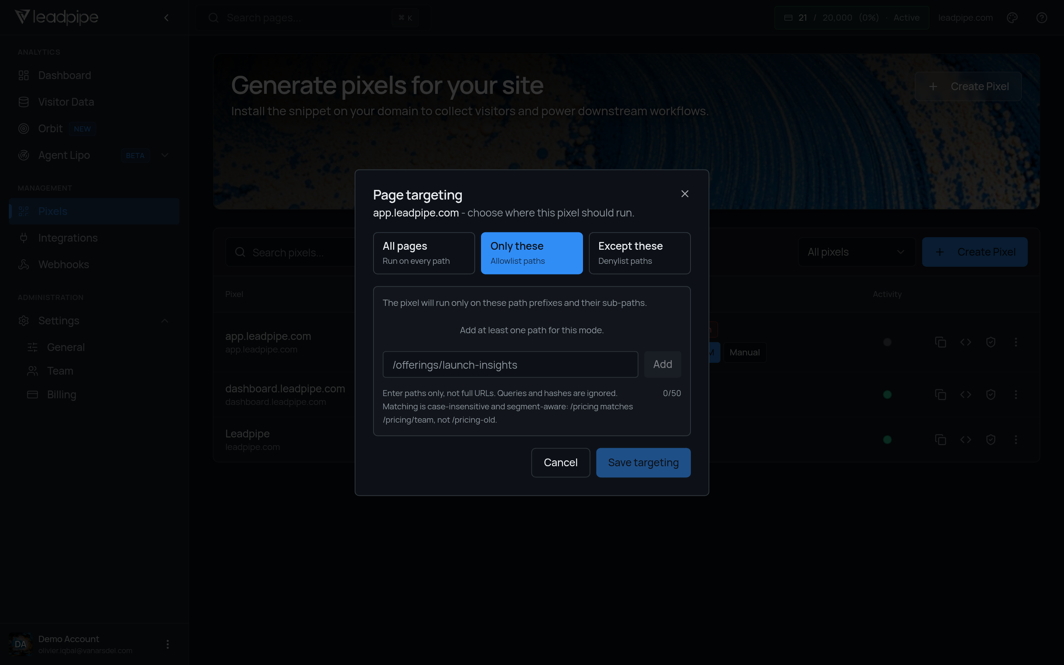The height and width of the screenshot is (665, 1064).
Task: Click the leadpipe logo
Action: coord(56,17)
